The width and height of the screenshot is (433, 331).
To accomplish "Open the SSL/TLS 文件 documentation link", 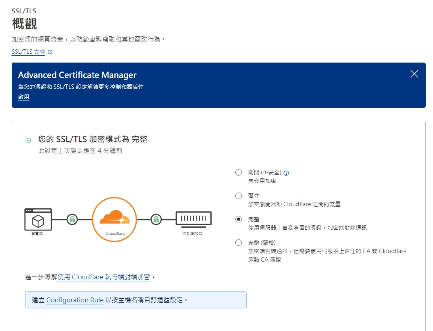I will point(28,52).
